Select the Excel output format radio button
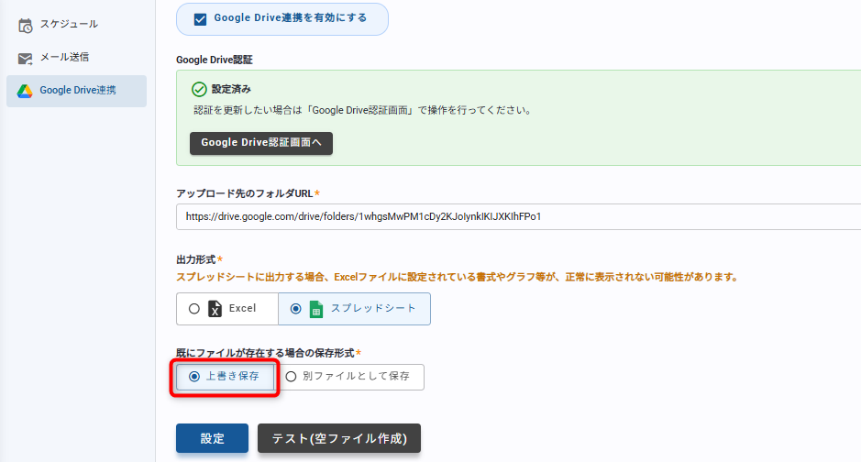Screen dimensions: 861x462 pos(193,309)
